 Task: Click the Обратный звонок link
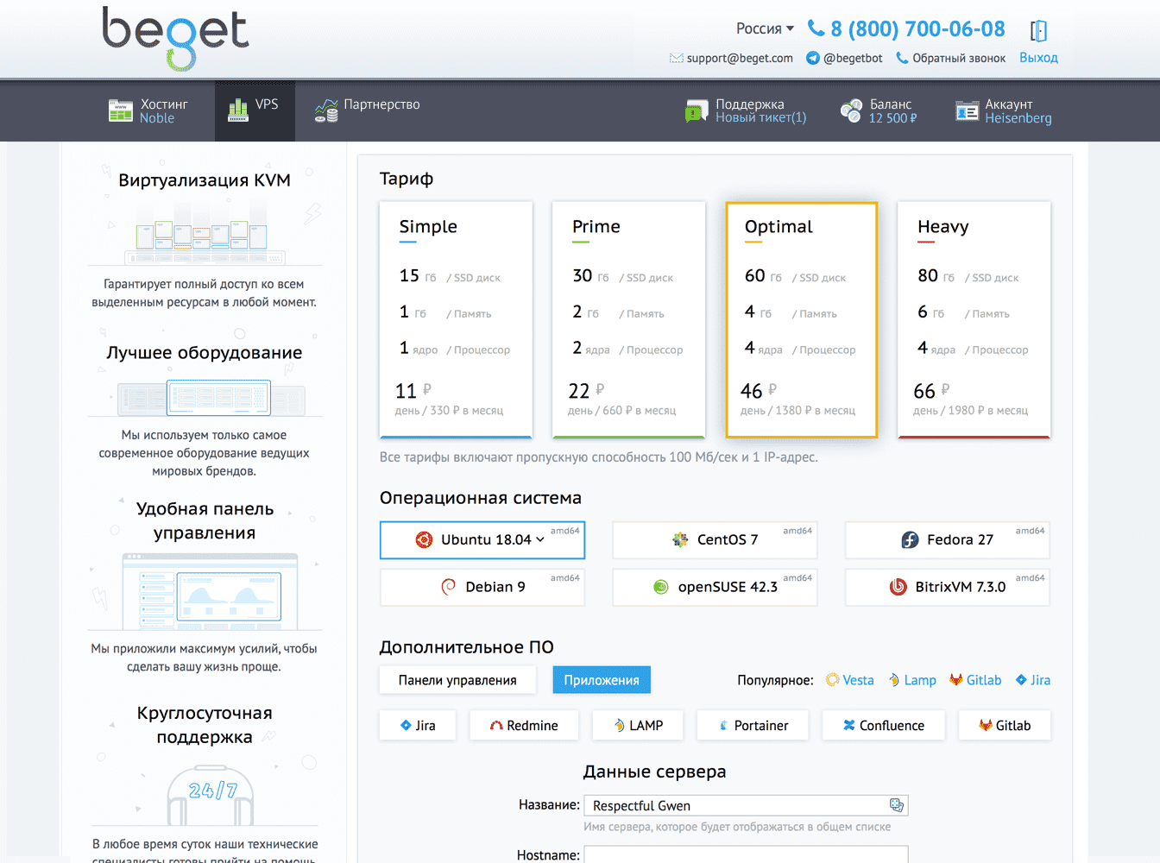pyautogui.click(x=959, y=58)
